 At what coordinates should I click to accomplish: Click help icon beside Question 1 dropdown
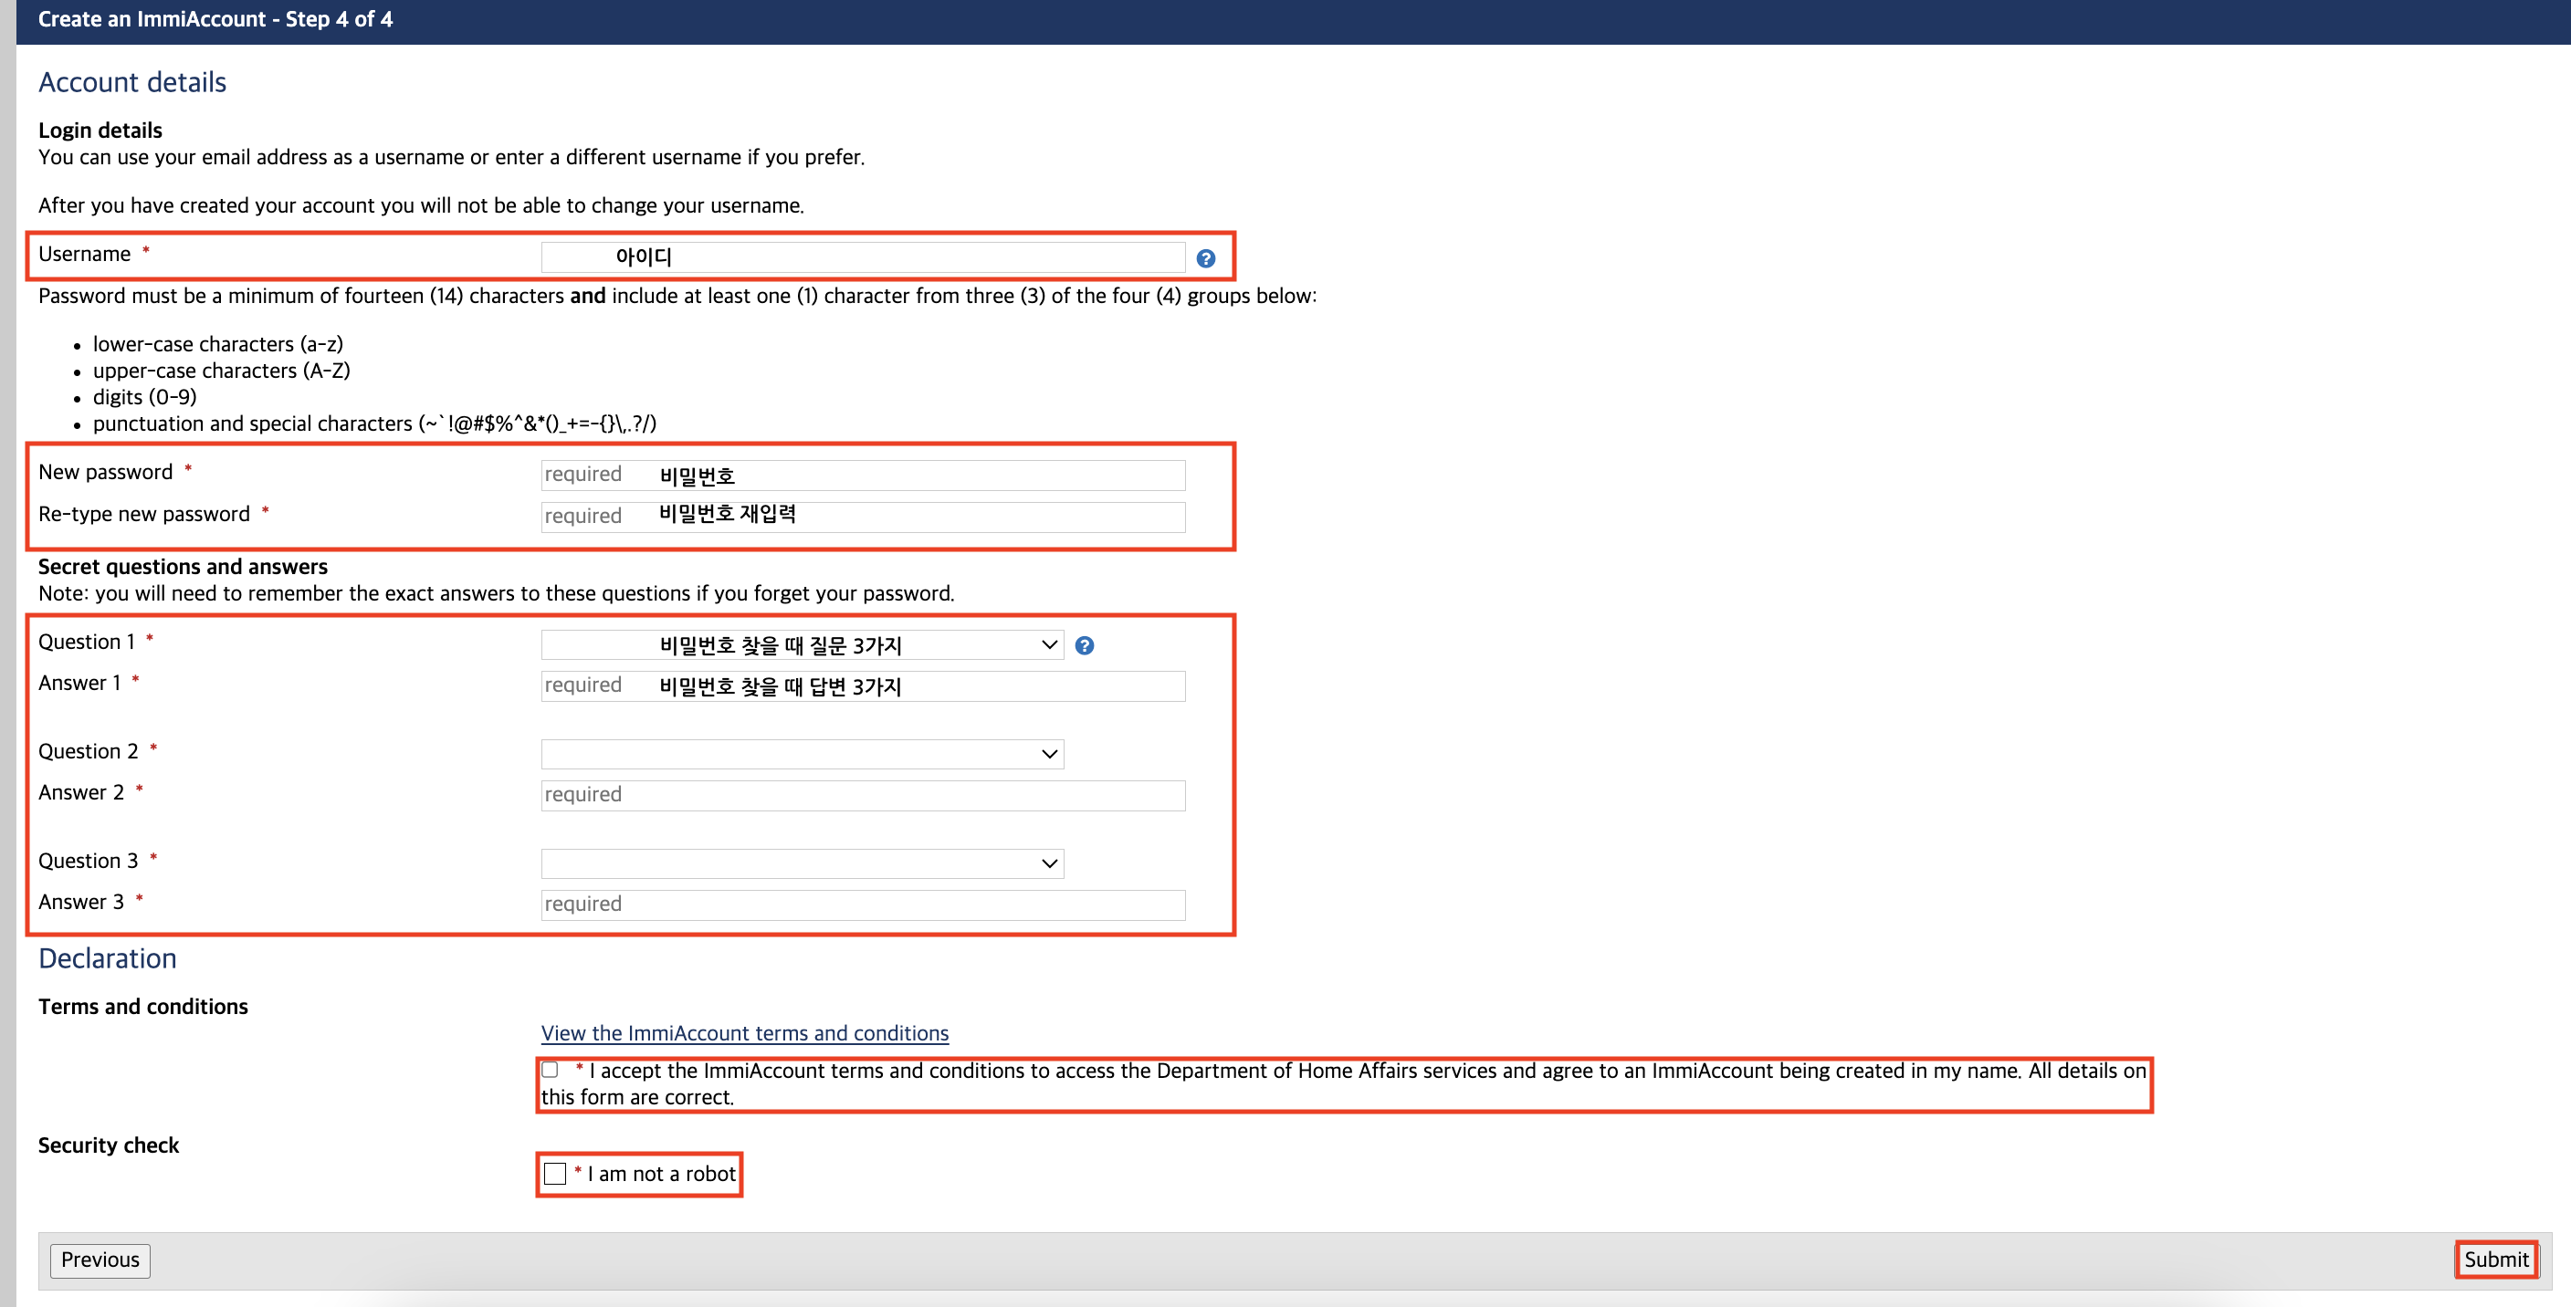click(x=1084, y=645)
